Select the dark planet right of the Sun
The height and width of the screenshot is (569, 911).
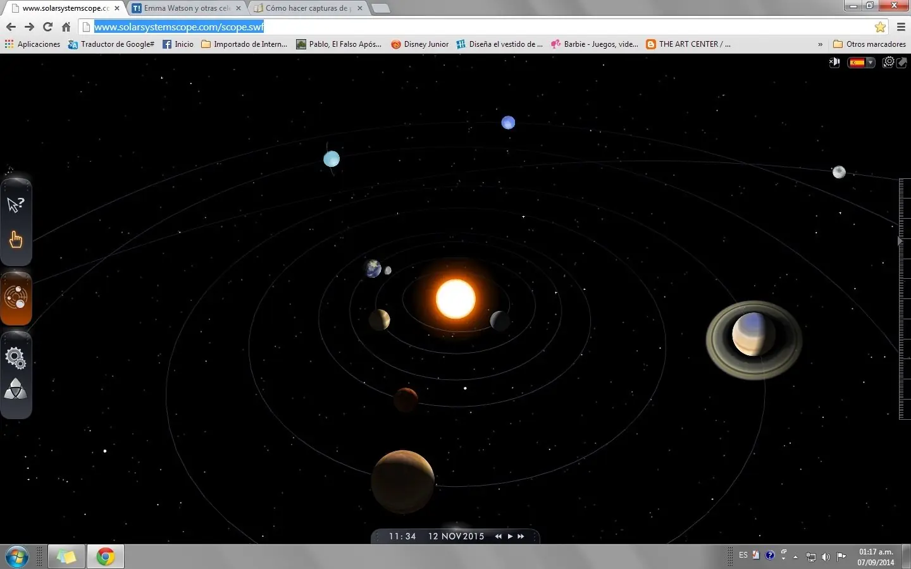point(500,321)
